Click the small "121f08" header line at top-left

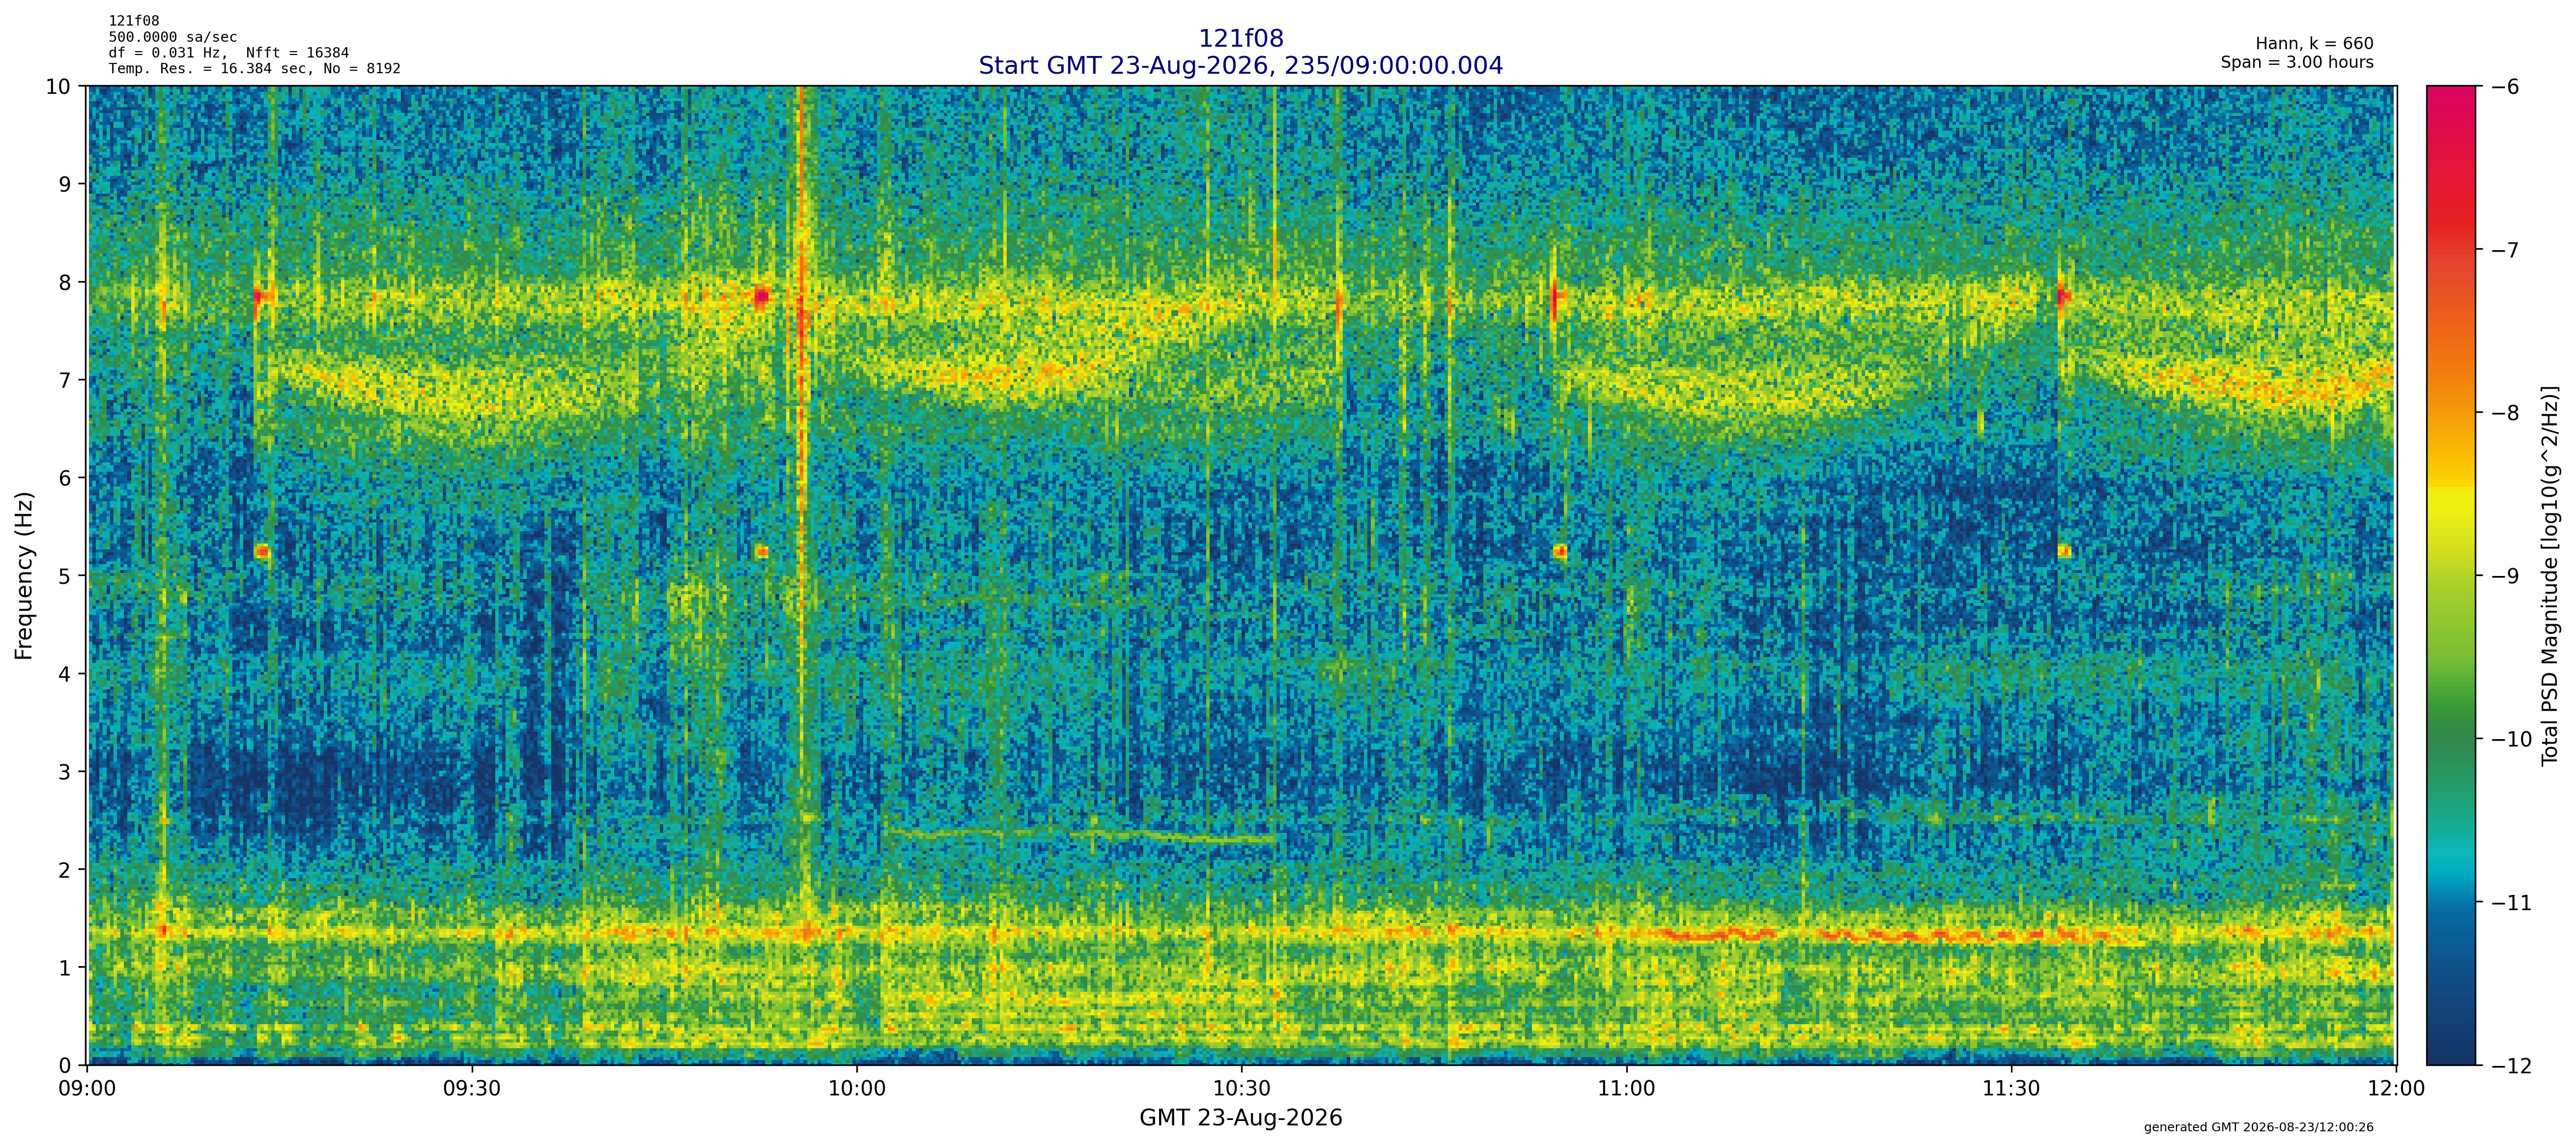pos(134,21)
